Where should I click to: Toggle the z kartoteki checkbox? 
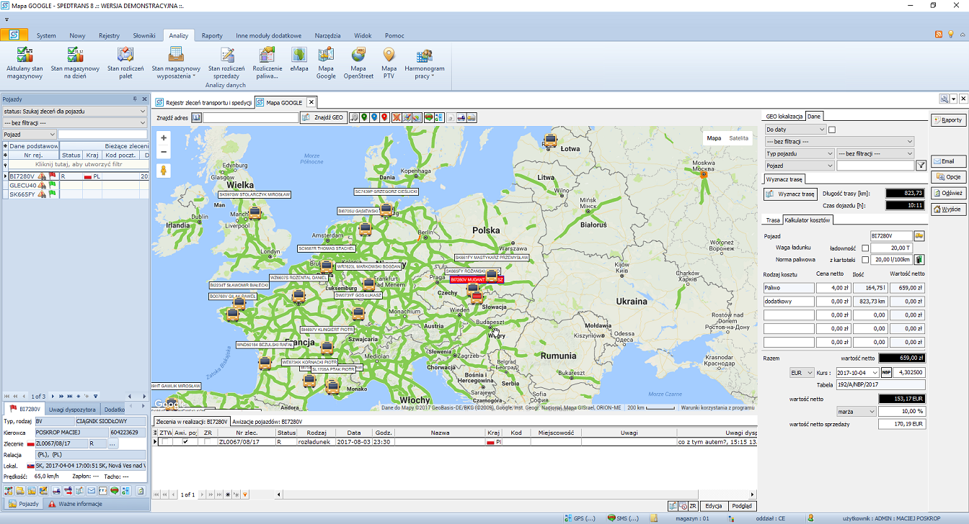[x=864, y=260]
